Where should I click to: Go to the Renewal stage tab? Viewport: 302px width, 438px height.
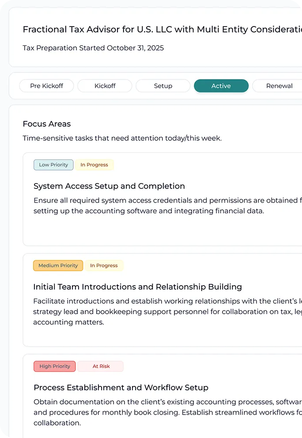279,86
